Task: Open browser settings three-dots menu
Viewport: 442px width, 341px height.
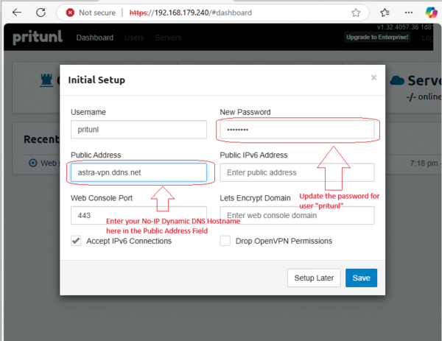Action: pyautogui.click(x=409, y=13)
